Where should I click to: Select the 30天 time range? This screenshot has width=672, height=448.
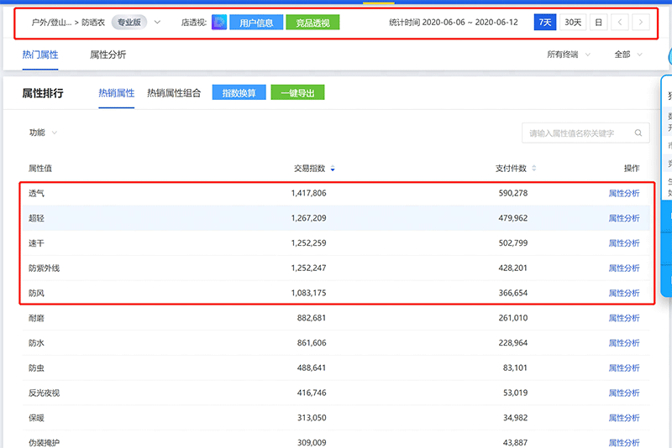pos(572,23)
